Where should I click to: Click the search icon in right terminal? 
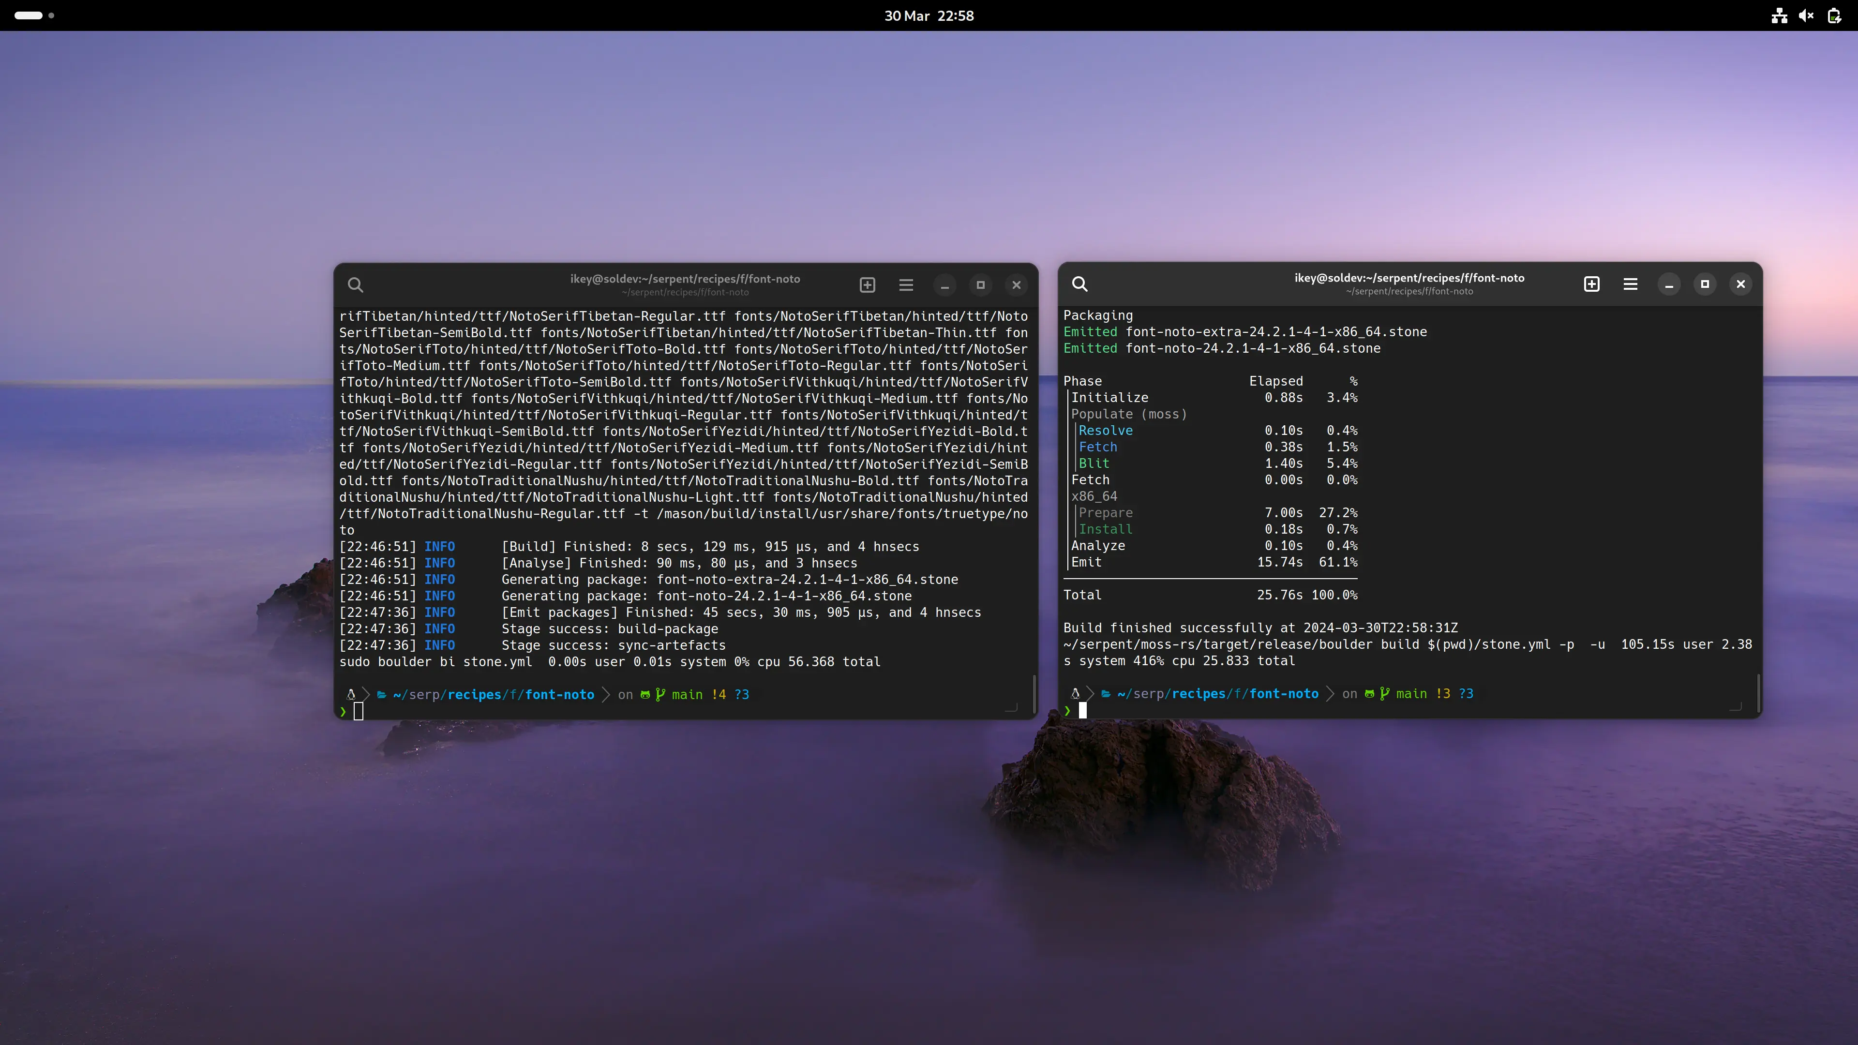(x=1079, y=283)
